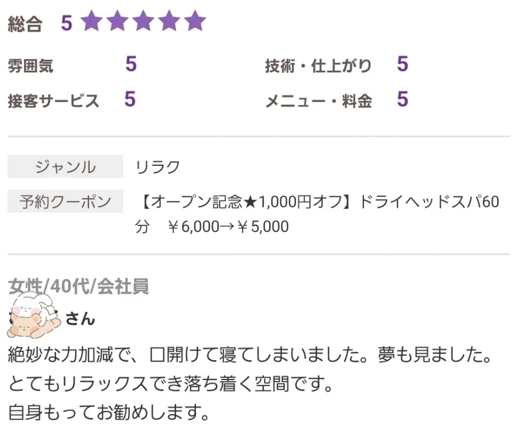The image size is (513, 440).
Task: Click the third purple rating star
Action: [144, 20]
